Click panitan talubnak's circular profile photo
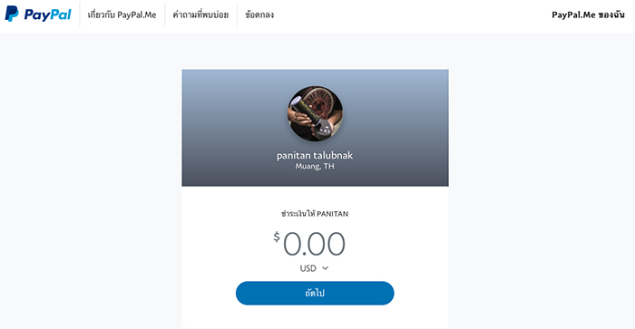 point(315,113)
